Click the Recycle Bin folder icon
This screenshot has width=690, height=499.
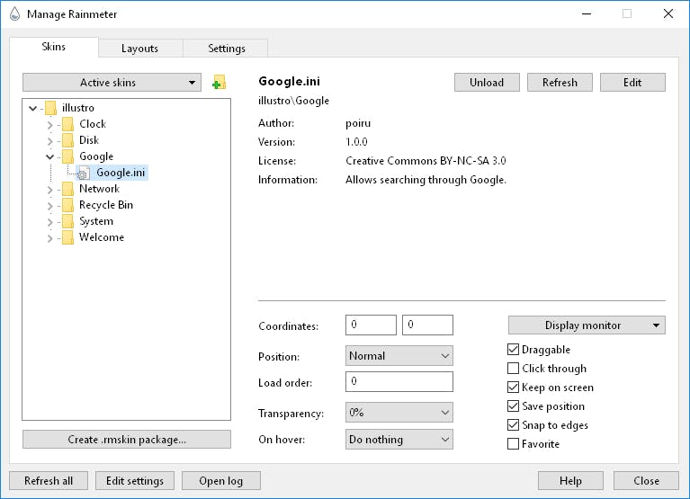[x=67, y=205]
